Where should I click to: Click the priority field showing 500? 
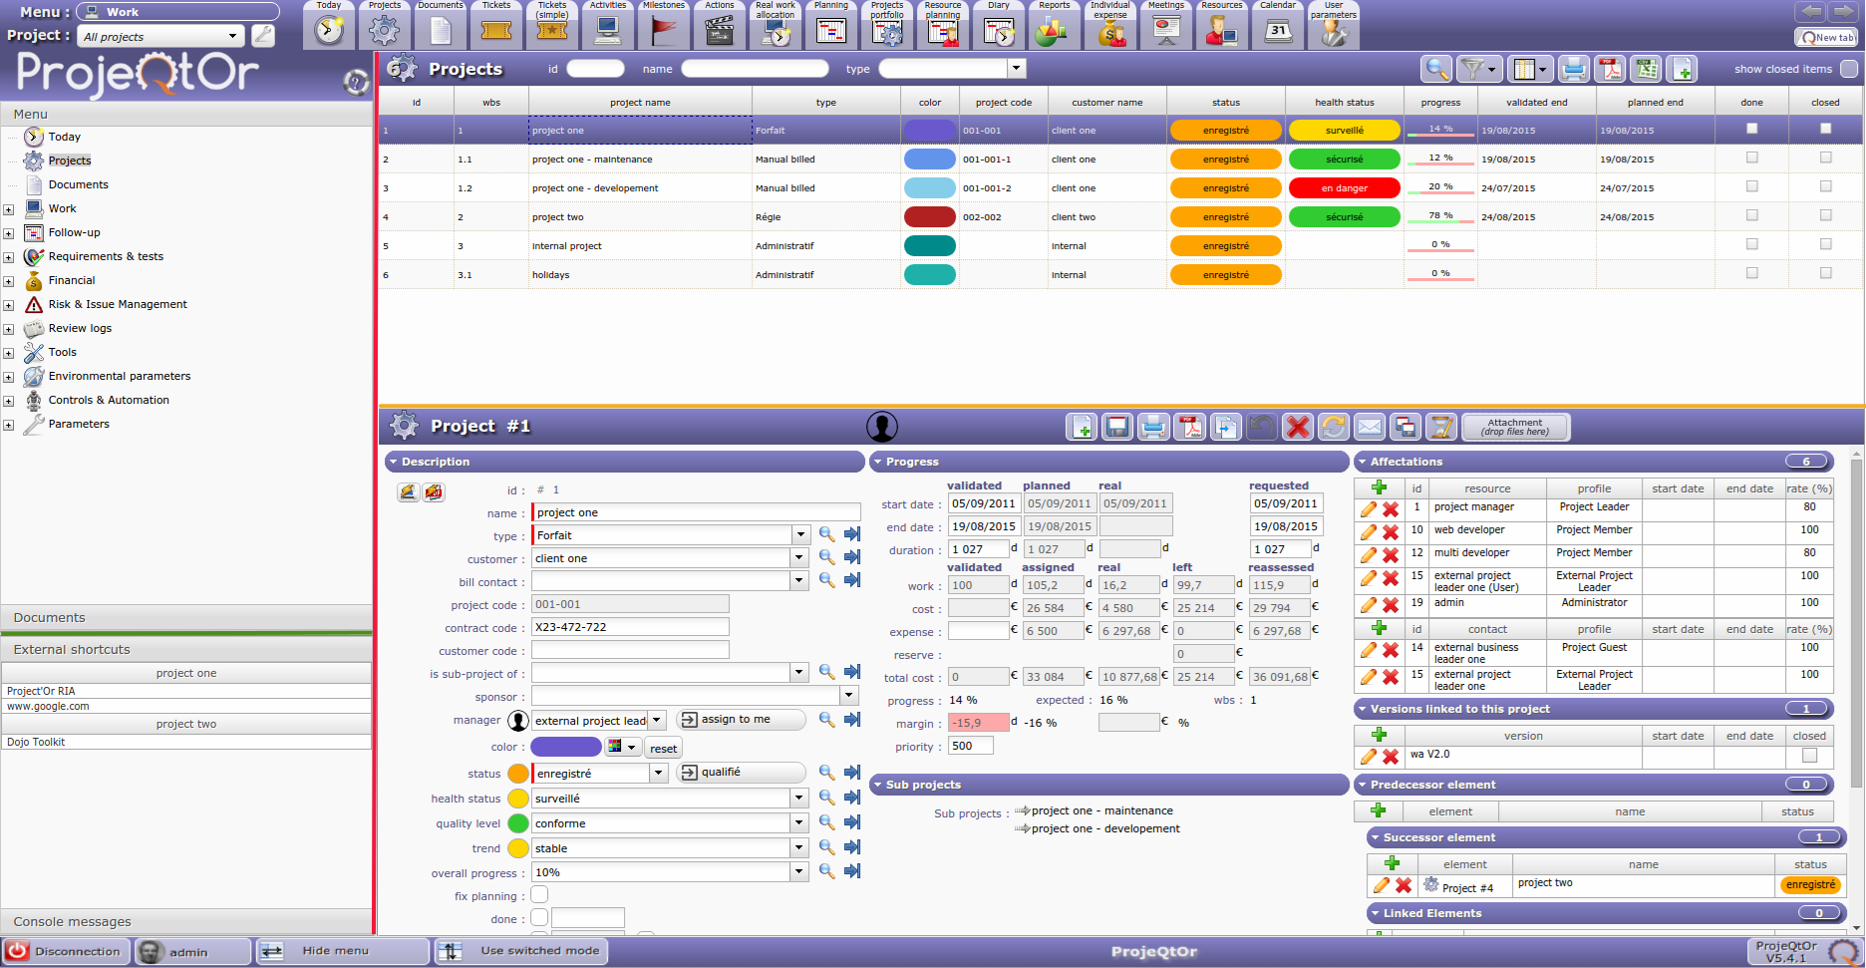(971, 746)
